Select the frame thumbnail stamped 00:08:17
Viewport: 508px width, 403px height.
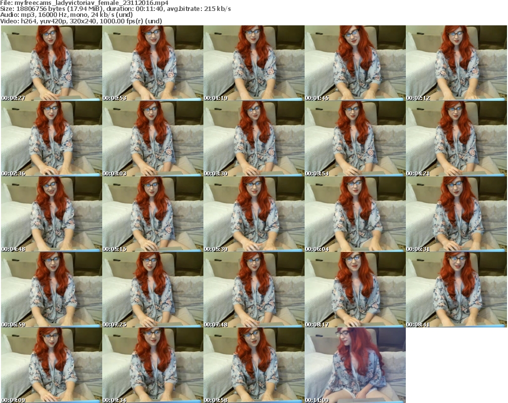[355, 290]
